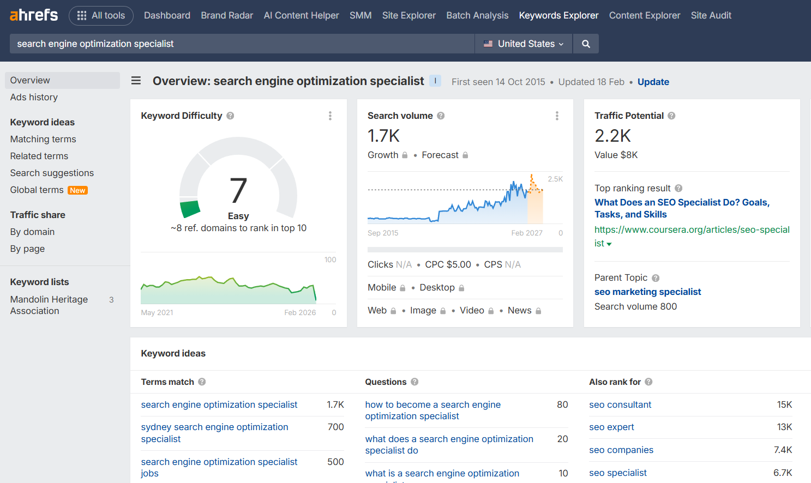Screen dimensions: 811x483
Task: Click the Top ranking result help icon
Action: pyautogui.click(x=678, y=188)
